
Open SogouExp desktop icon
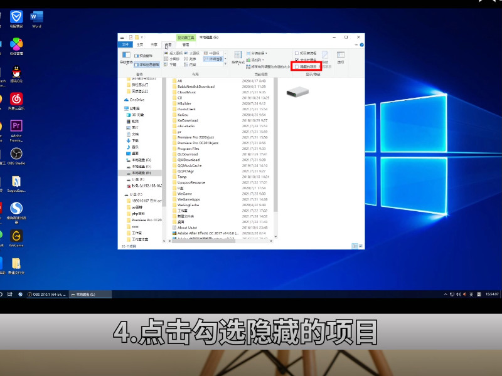click(x=16, y=184)
